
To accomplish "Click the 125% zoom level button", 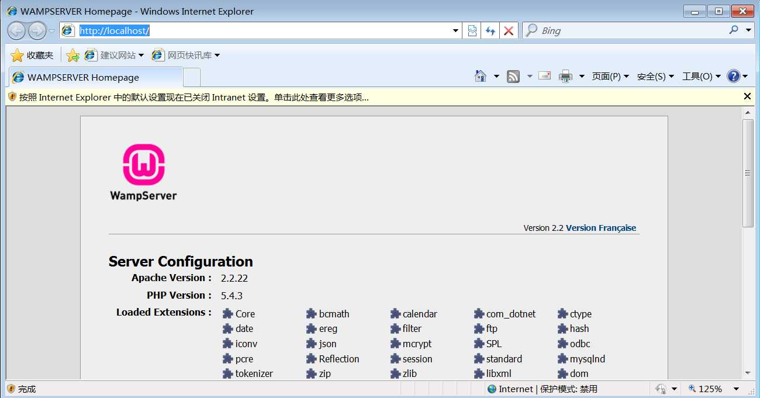I will click(706, 389).
